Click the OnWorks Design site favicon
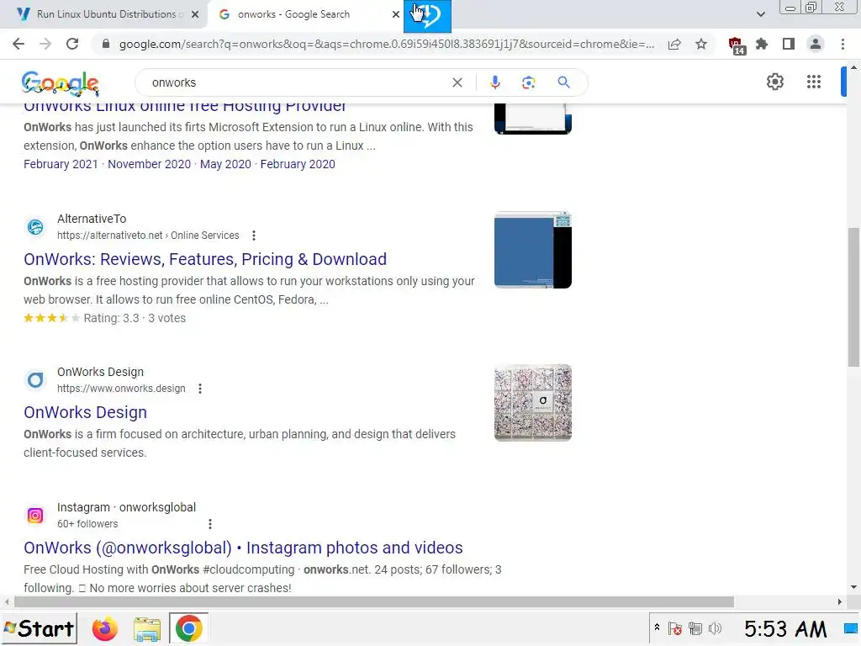Image resolution: width=861 pixels, height=646 pixels. coord(35,380)
